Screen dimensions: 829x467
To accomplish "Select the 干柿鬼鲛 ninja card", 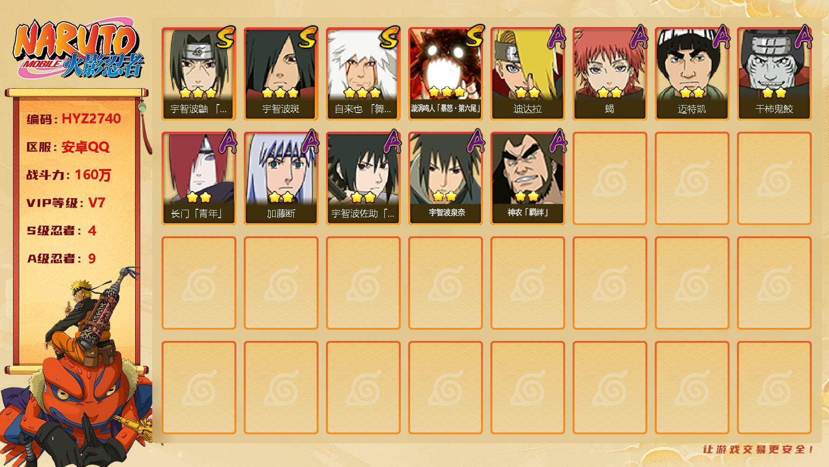I will (x=774, y=74).
